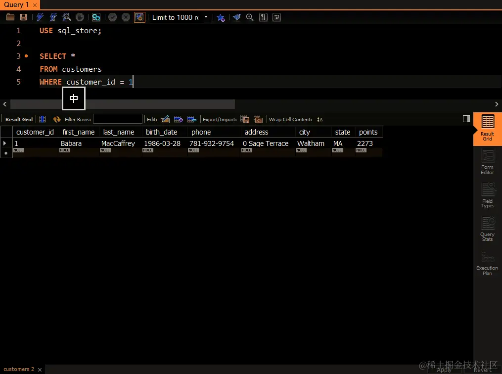Select the points value 2273 cell
Viewport: 502px width, 374px height.
click(368, 143)
